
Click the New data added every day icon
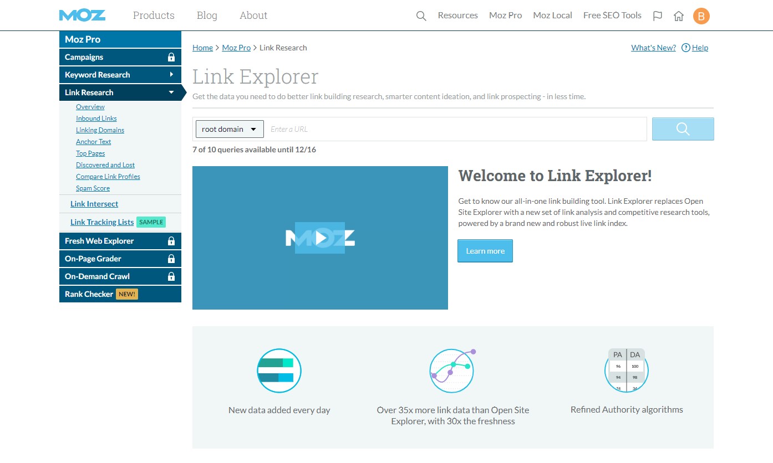(x=279, y=371)
